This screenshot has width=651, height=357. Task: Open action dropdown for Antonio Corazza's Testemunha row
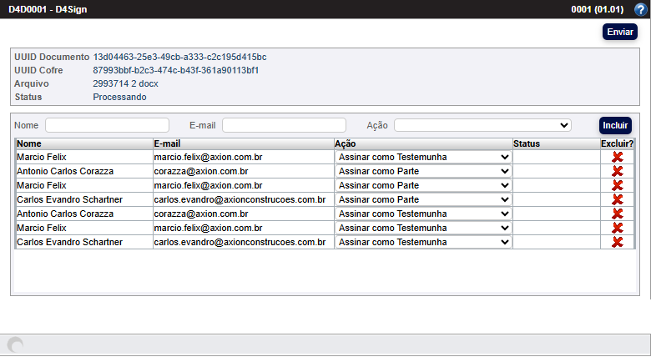(423, 214)
